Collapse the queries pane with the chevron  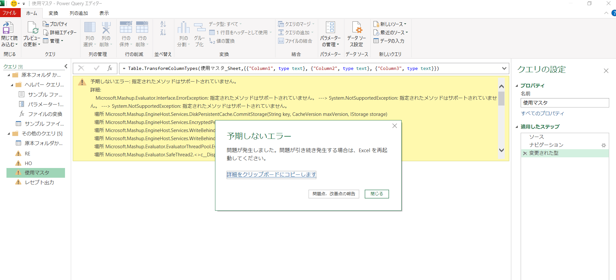[66, 66]
